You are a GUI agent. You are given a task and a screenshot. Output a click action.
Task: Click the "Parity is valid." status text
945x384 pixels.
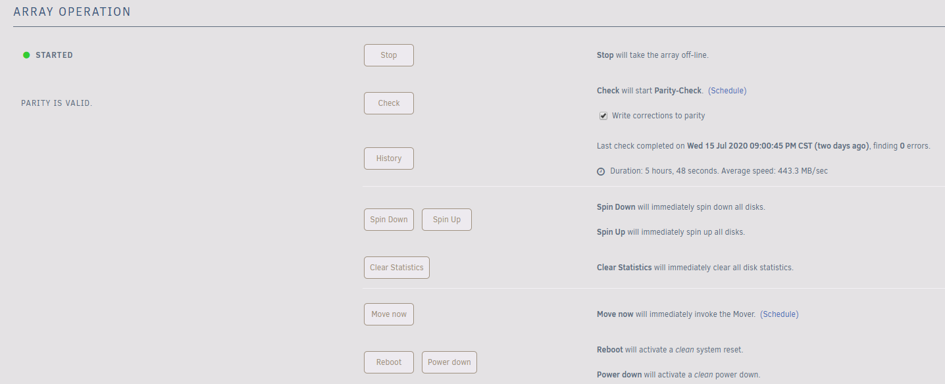[x=57, y=103]
